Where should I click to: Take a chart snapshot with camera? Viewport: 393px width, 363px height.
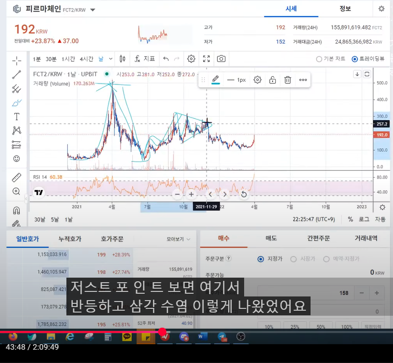[x=221, y=59]
